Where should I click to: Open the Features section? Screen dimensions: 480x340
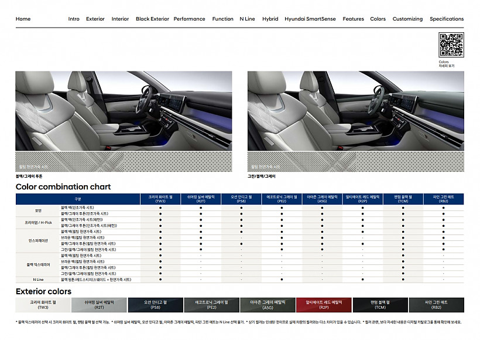353,19
